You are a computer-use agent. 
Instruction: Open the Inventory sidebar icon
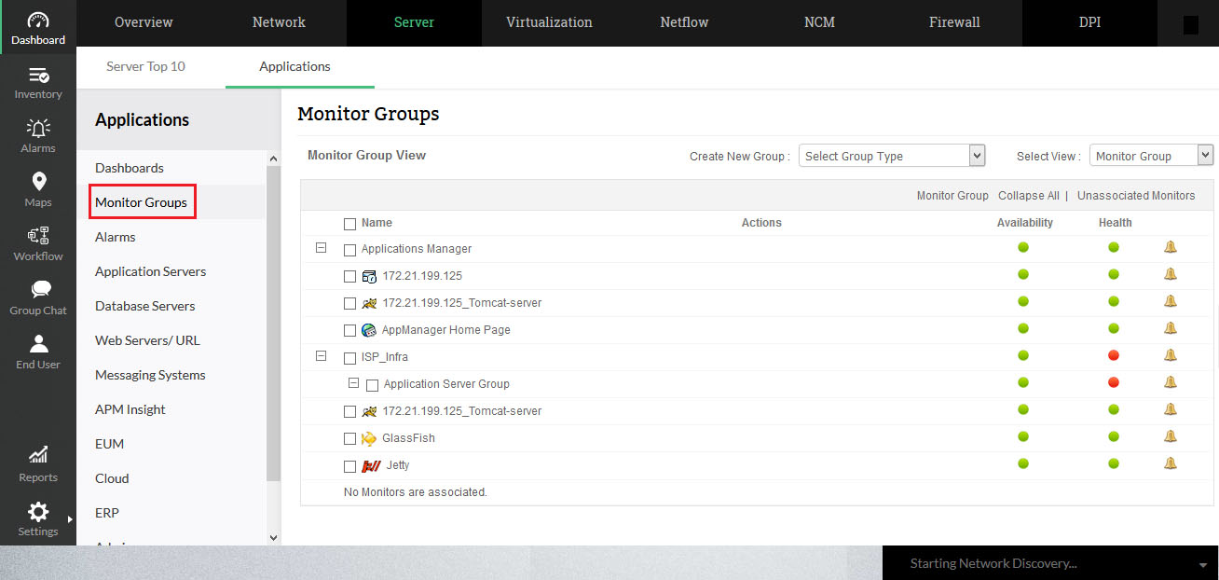click(38, 76)
